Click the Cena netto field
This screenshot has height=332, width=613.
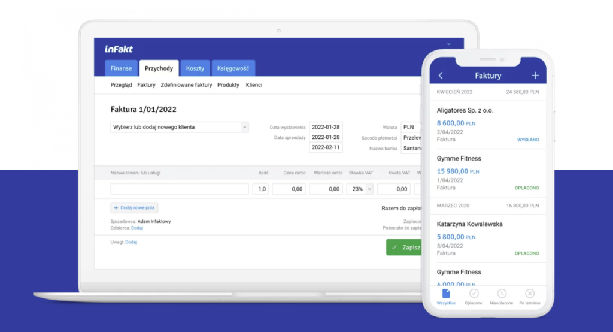[x=289, y=189]
